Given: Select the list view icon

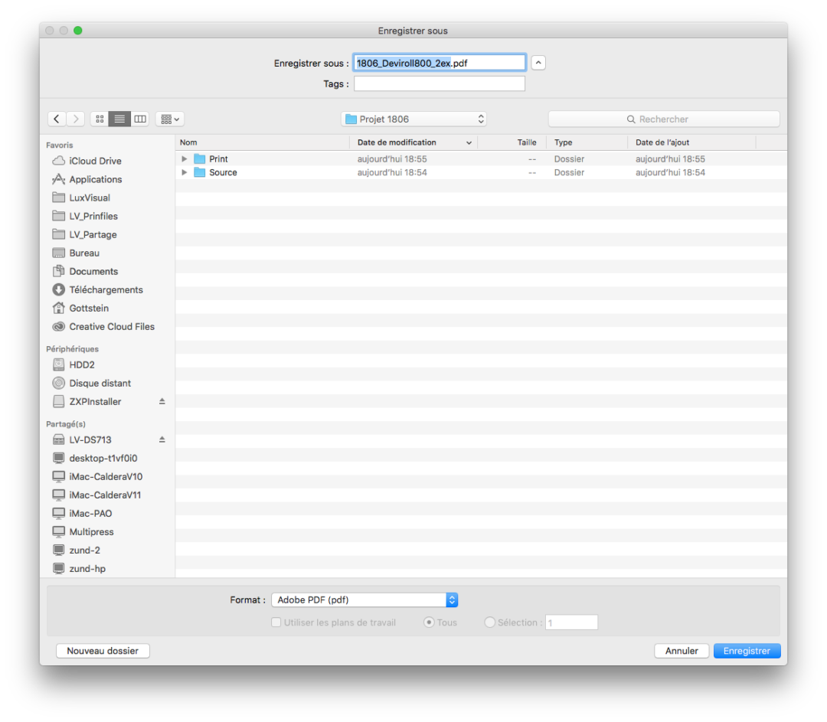Looking at the screenshot, I should coord(119,119).
